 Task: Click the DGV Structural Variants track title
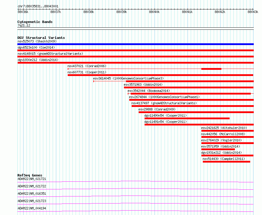click(41, 38)
